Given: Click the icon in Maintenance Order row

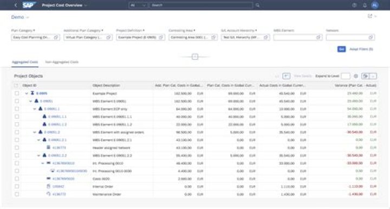Looking at the screenshot, I should 49,194.
